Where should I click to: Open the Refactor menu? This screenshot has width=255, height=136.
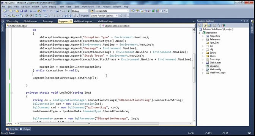click(x=25, y=7)
